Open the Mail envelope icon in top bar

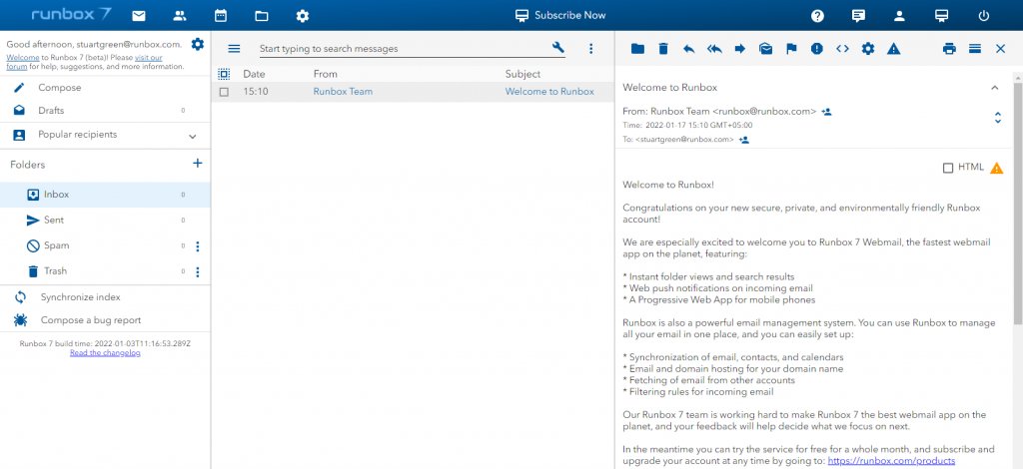pyautogui.click(x=138, y=16)
